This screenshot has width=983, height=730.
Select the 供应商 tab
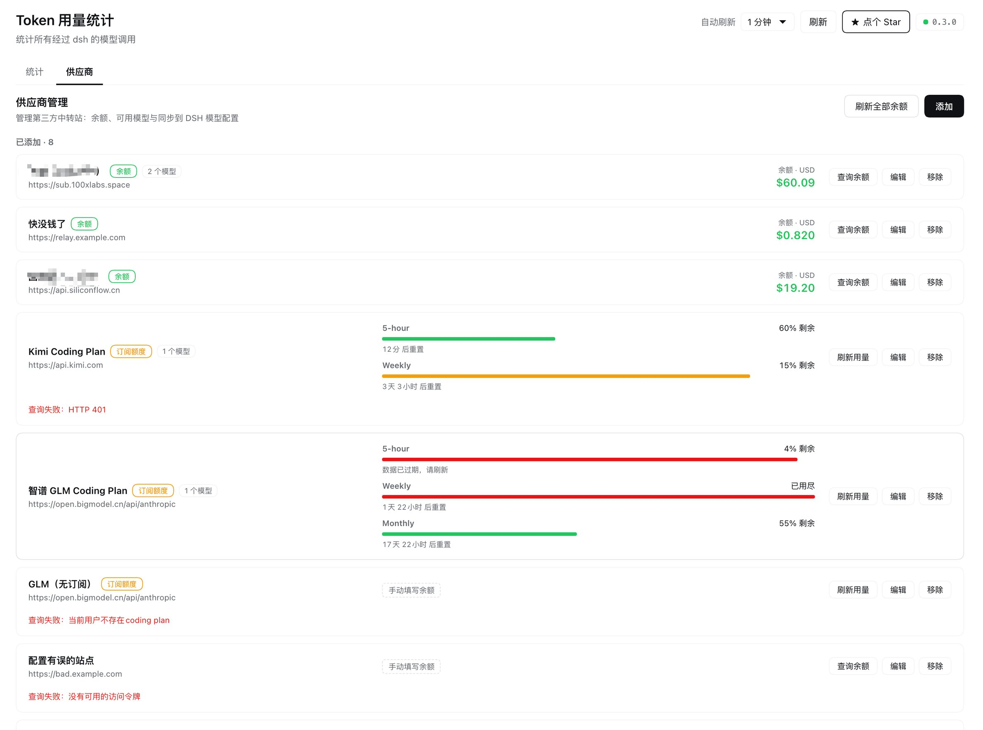tap(79, 72)
